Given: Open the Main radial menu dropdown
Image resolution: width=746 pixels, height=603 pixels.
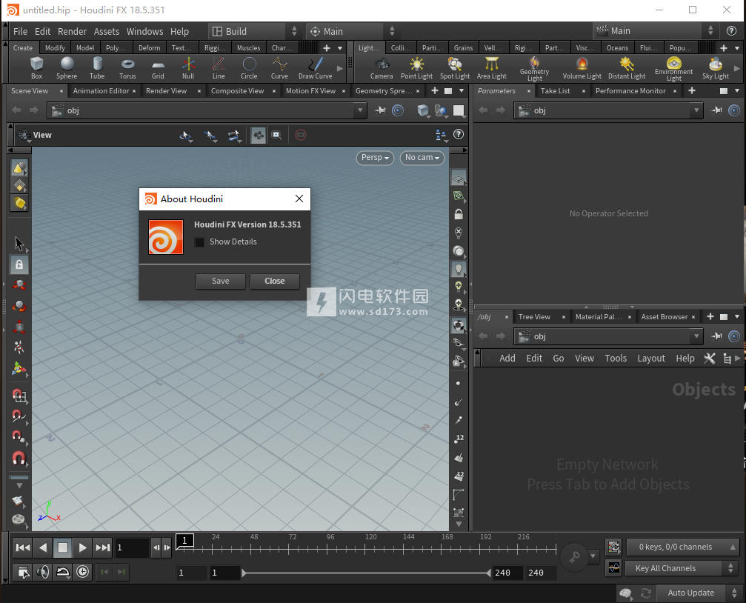Looking at the screenshot, I should click(x=352, y=31).
